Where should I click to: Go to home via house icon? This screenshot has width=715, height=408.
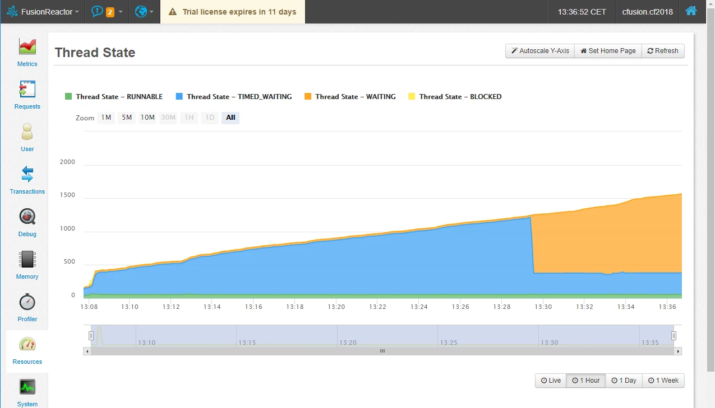coord(691,11)
